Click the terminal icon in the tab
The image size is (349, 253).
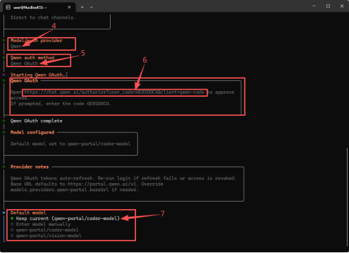tap(8, 8)
